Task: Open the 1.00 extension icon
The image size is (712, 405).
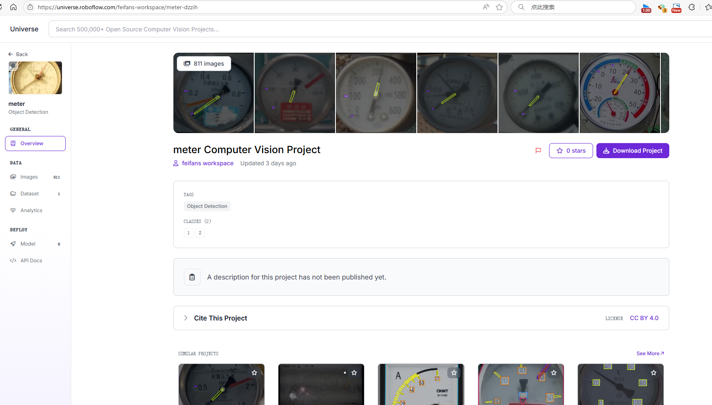Action: [646, 8]
